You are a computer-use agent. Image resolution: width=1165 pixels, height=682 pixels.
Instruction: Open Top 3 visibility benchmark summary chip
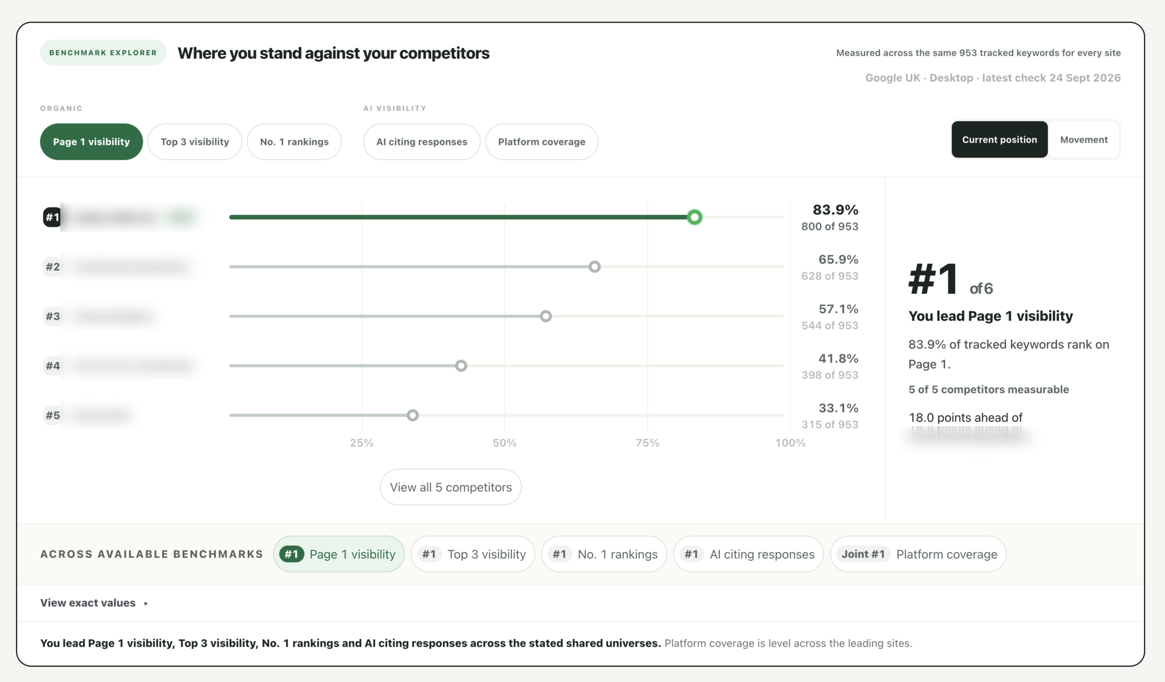point(473,554)
